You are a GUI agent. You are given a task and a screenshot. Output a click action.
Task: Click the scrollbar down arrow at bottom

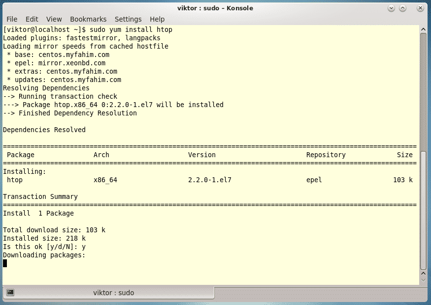(x=423, y=280)
